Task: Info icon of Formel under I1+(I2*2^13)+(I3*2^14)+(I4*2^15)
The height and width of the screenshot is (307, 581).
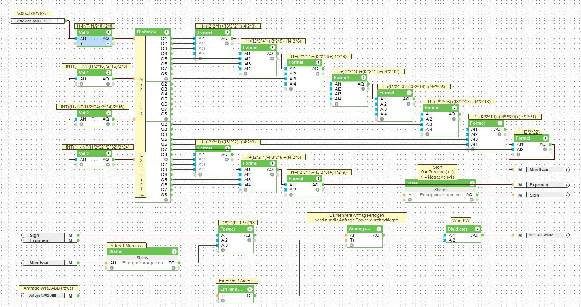Action: click(409, 93)
